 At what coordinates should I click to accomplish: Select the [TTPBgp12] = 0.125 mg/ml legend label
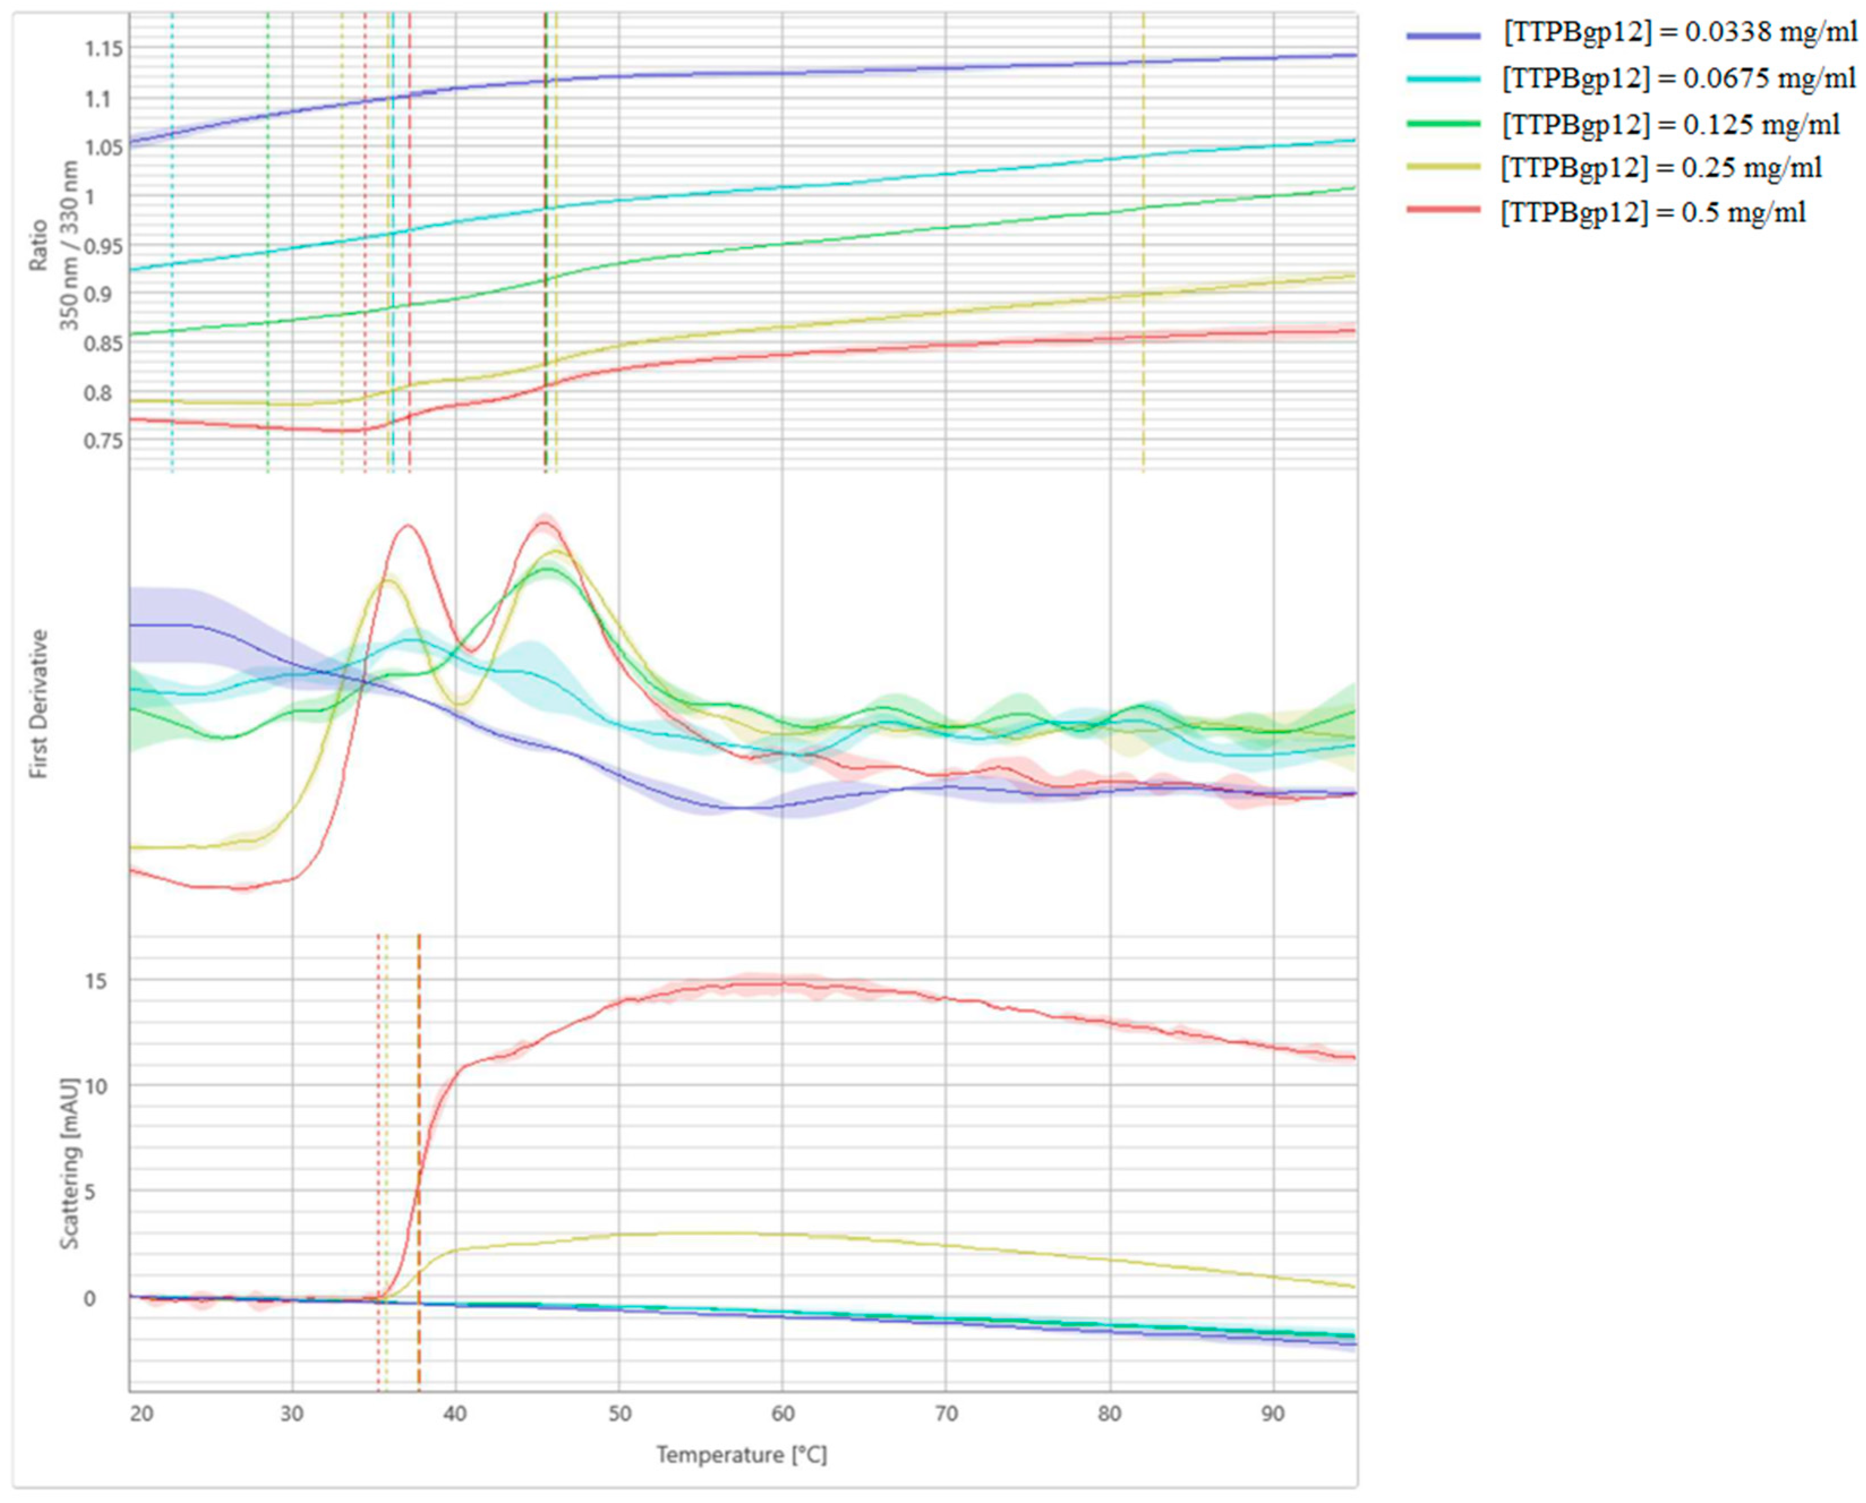tap(1670, 125)
